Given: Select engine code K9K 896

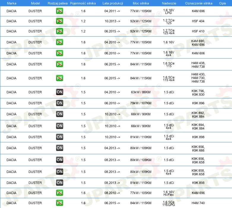Looking at the screenshot, I should [198, 103].
